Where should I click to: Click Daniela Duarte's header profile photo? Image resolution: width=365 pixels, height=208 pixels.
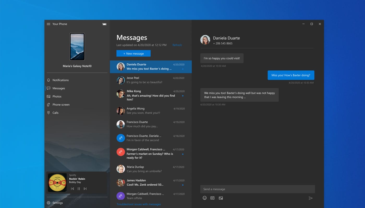205,40
